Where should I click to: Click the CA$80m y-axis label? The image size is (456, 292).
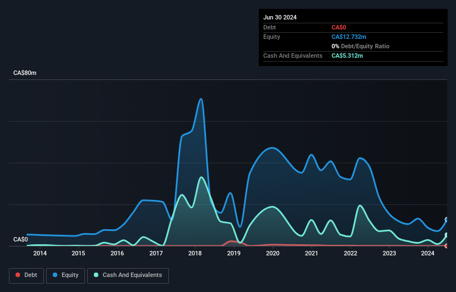25,73
